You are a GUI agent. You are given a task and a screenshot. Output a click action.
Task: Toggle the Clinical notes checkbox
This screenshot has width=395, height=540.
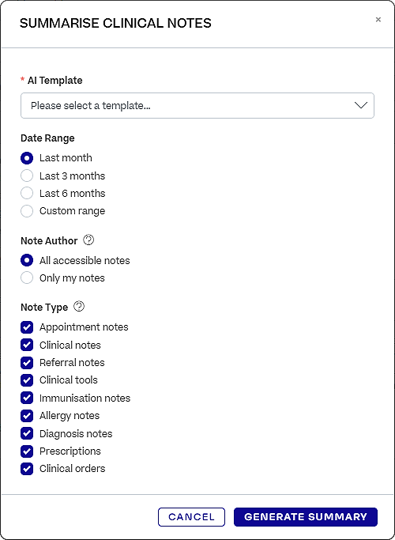click(x=27, y=345)
